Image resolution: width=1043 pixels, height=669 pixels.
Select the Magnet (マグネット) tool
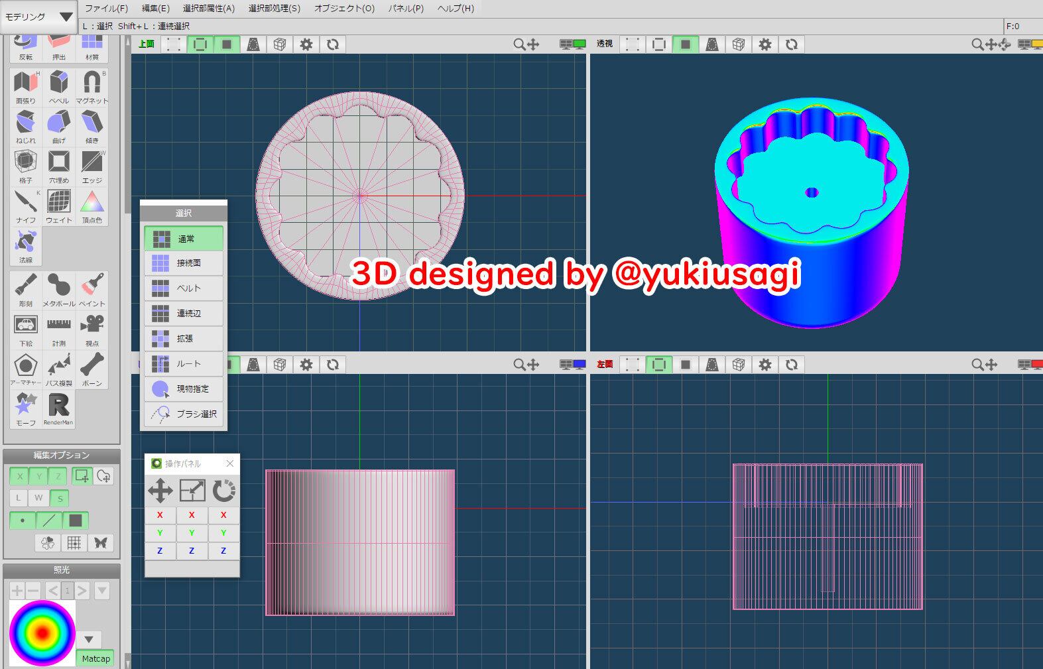click(92, 86)
